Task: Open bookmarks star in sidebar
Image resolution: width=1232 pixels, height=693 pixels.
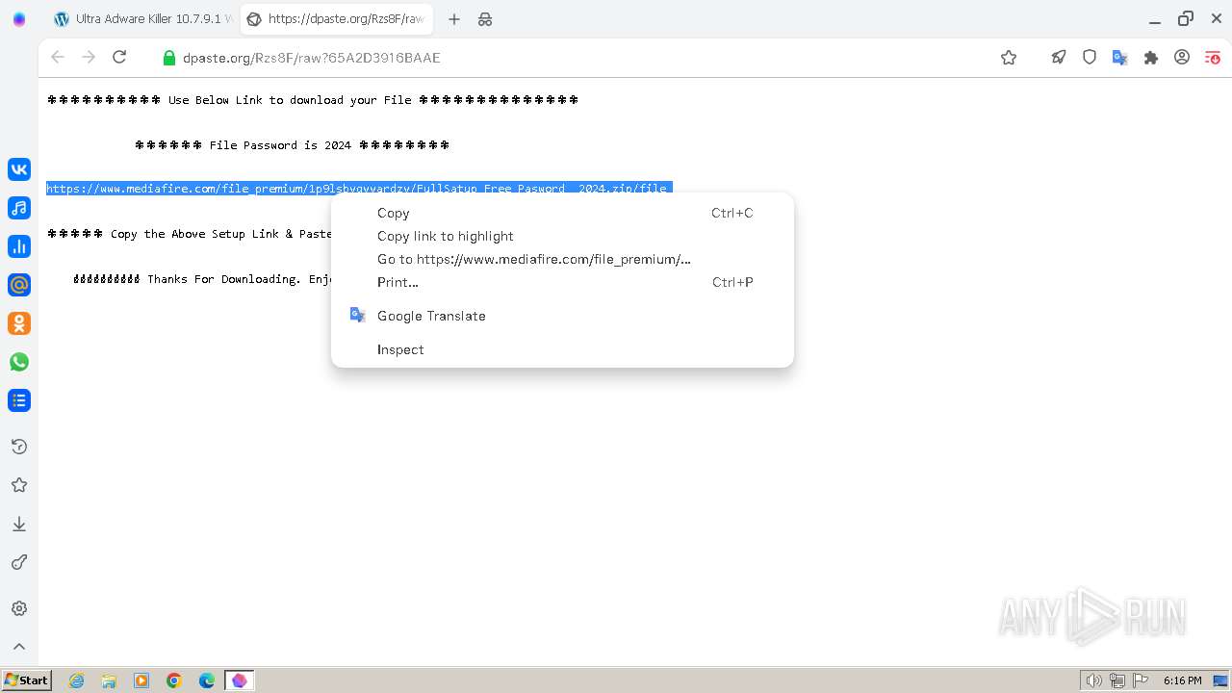Action: [x=19, y=485]
